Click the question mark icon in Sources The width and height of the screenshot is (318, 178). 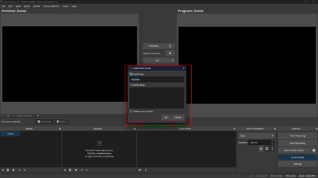tap(99, 143)
